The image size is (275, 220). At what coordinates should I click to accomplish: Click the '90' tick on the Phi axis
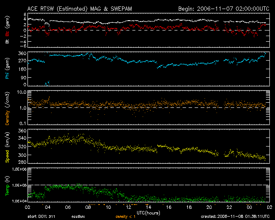tap(24, 77)
